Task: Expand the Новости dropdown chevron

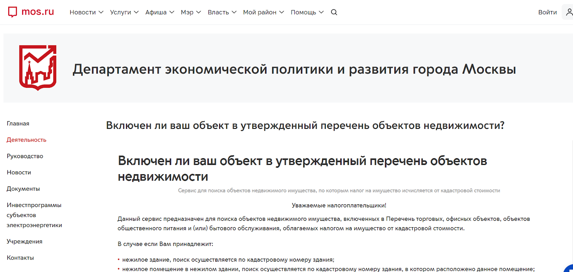Action: pyautogui.click(x=101, y=12)
